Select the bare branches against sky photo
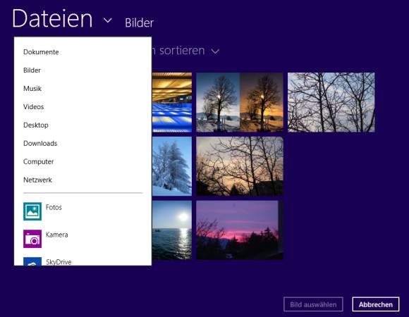Image resolution: width=409 pixels, height=317 pixels. (331, 102)
